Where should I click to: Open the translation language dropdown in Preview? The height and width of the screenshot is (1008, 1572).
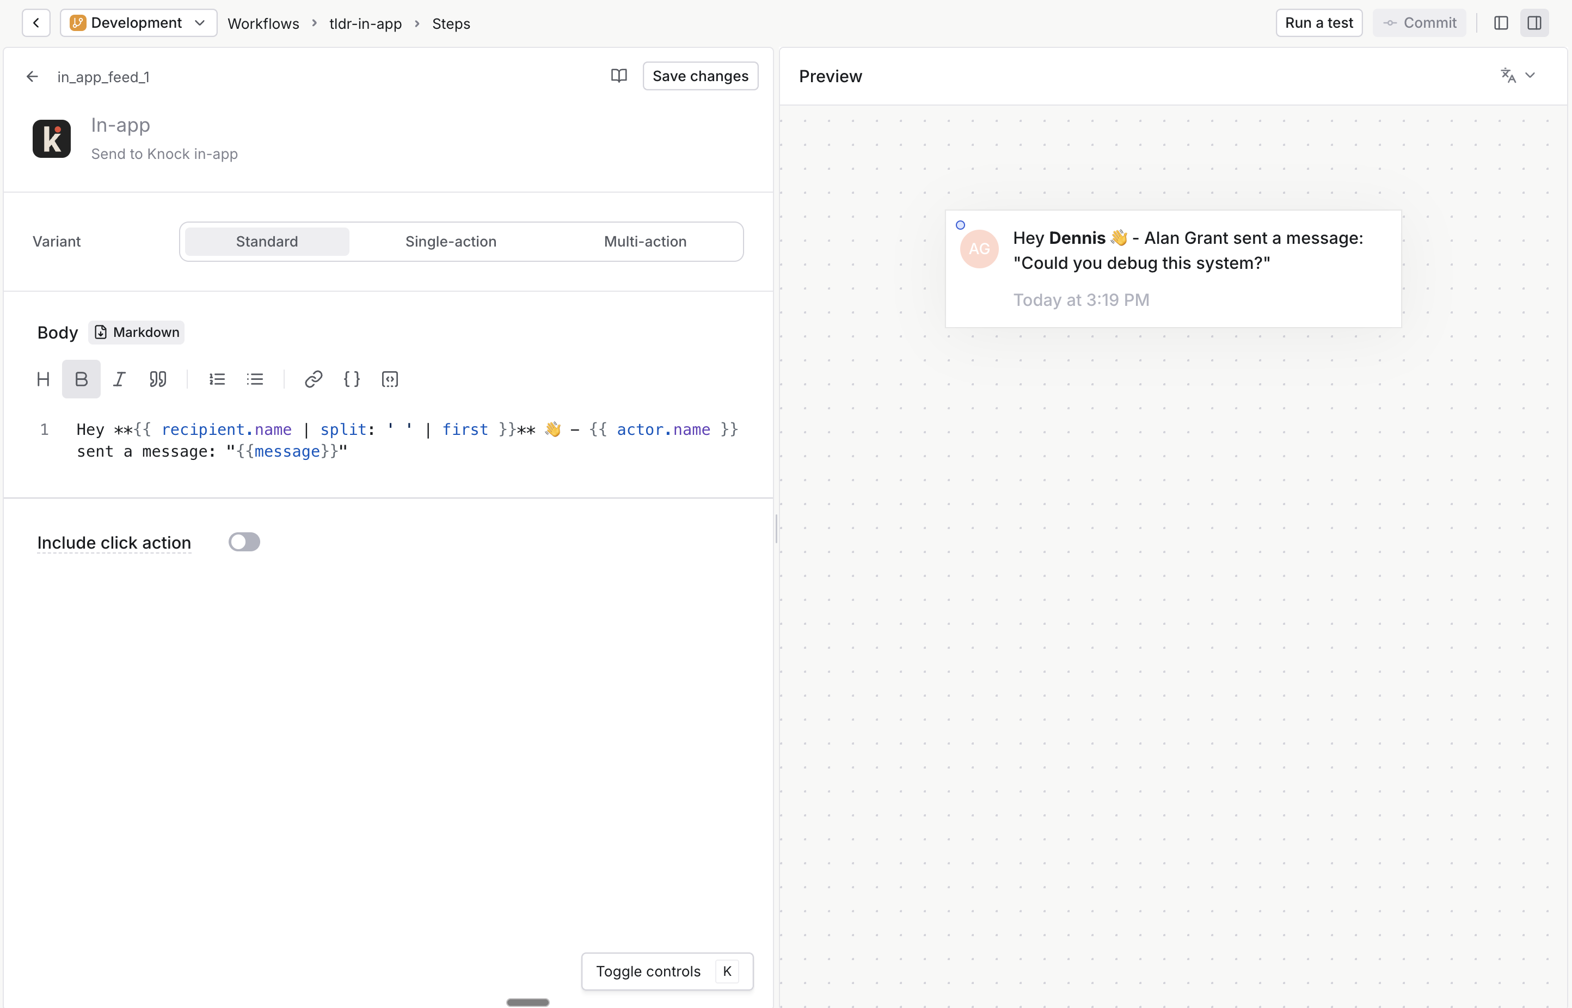coord(1517,75)
